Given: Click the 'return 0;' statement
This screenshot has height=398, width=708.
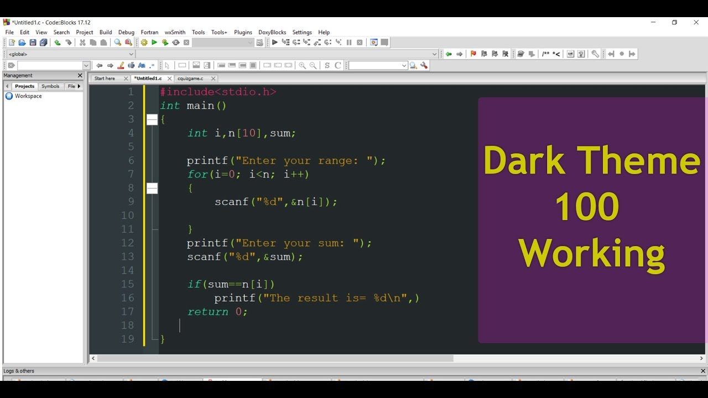Looking at the screenshot, I should pos(217,312).
